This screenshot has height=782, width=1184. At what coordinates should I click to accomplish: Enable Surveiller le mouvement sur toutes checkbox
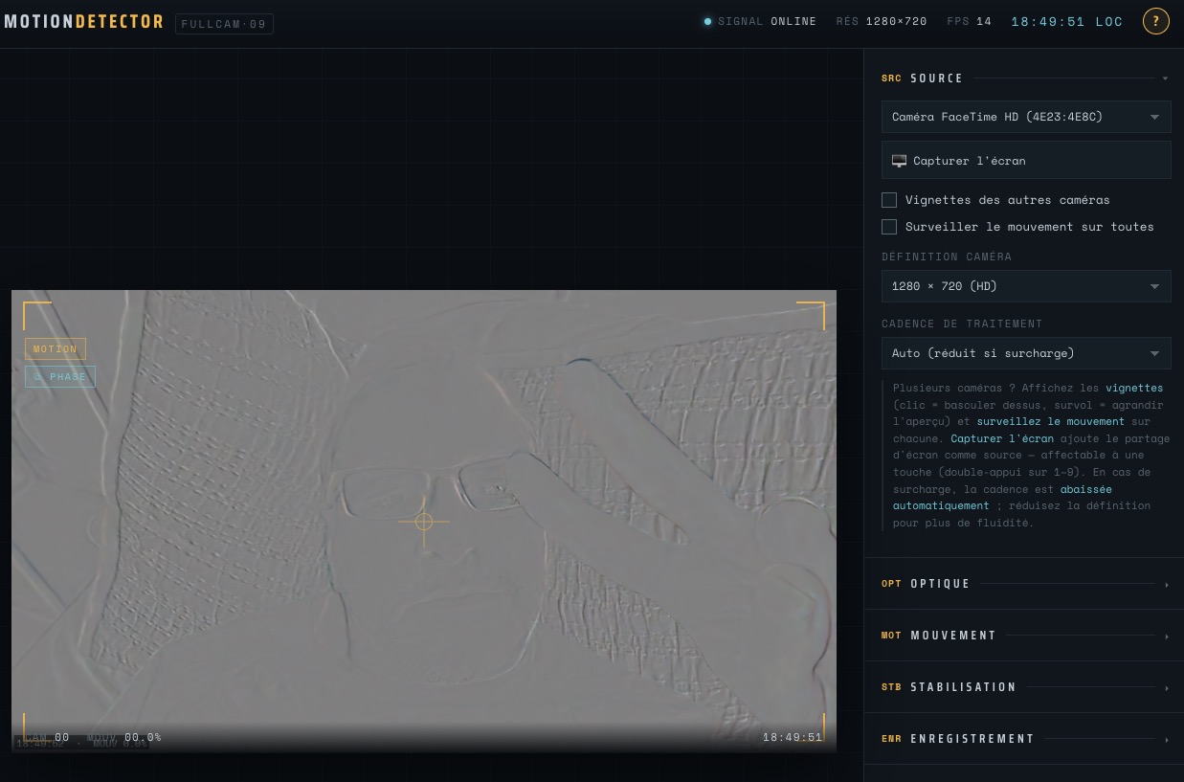coord(889,227)
